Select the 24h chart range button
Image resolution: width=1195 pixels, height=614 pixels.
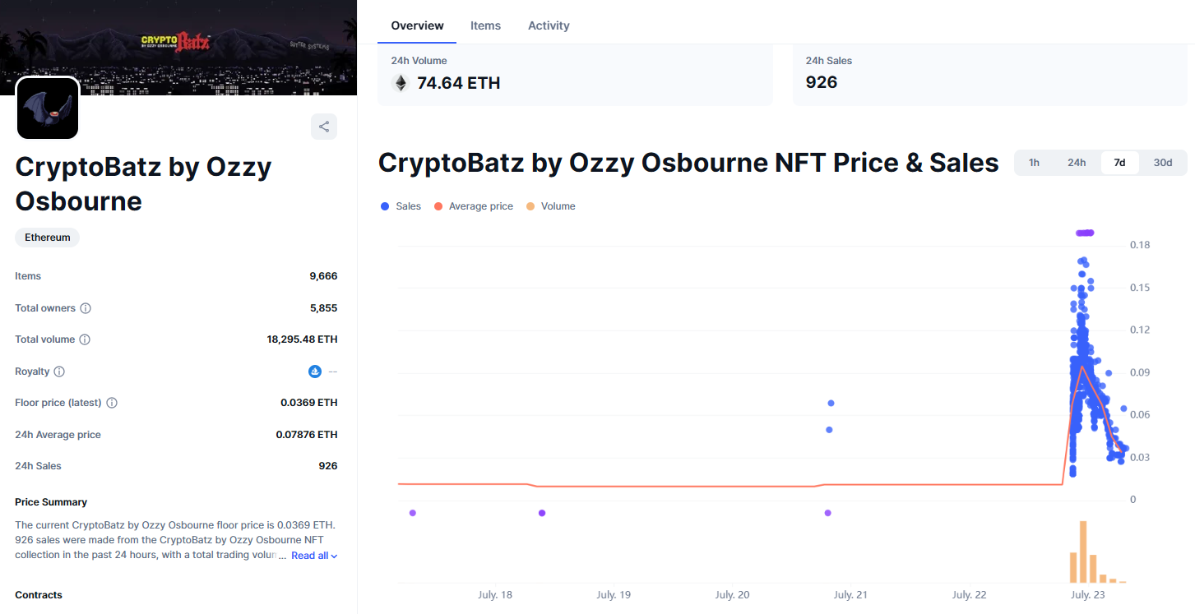1077,163
